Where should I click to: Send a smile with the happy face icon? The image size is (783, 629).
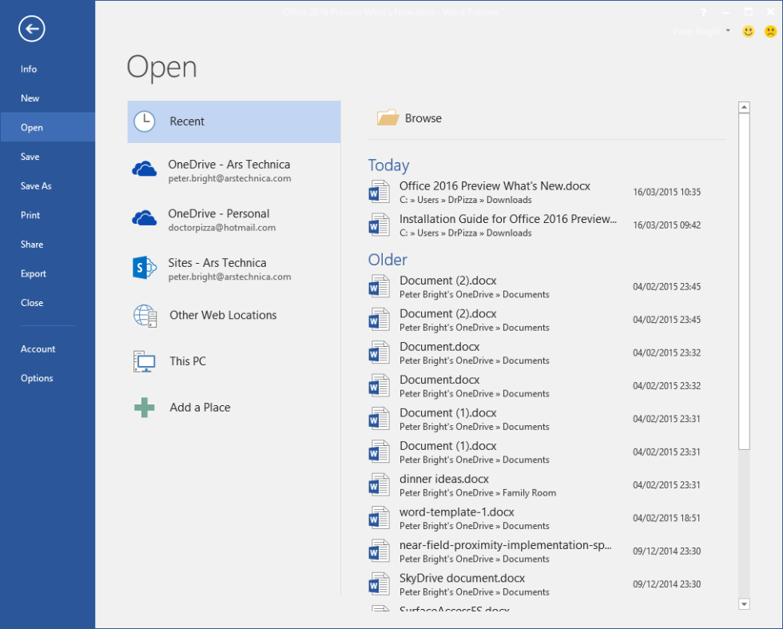click(748, 31)
